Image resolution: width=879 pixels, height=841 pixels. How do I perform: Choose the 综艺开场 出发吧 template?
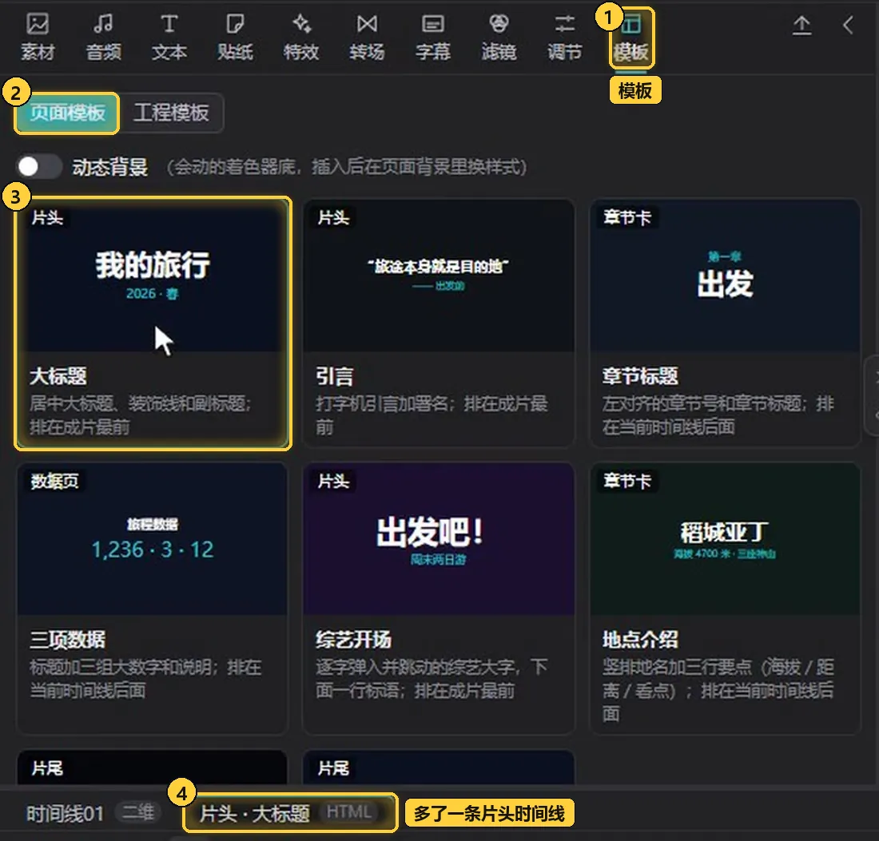[x=439, y=598]
